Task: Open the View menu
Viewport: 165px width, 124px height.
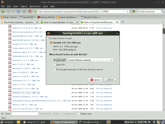Action: click(16, 6)
